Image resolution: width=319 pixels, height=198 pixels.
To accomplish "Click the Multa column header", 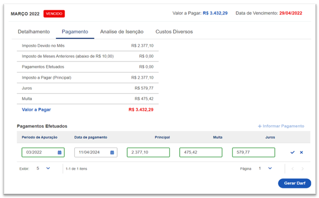I will (218, 138).
